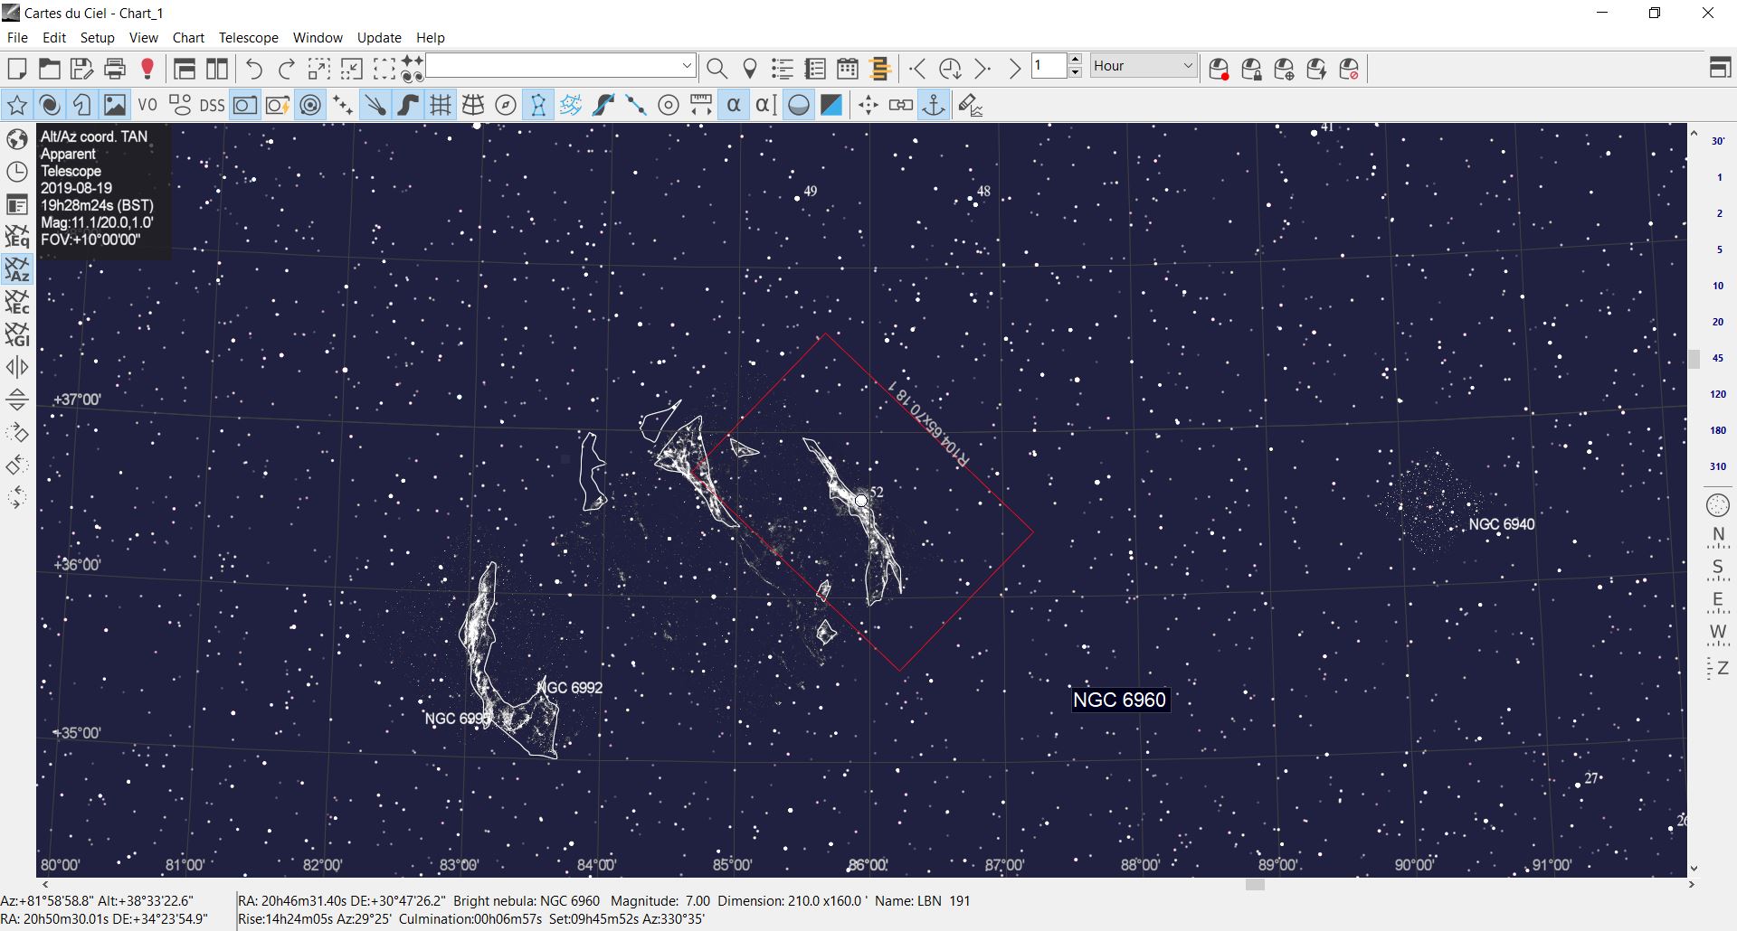Open the Setup menu
Viewport: 1737px width, 931px height.
98,37
